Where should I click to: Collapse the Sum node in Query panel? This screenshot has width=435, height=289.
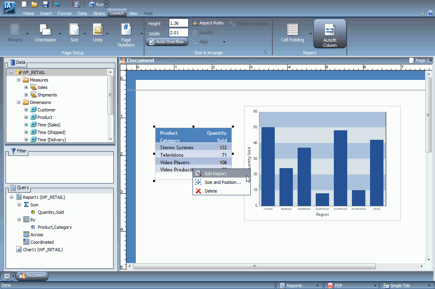coord(19,204)
